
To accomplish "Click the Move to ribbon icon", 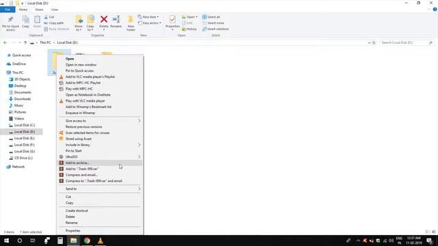I will [x=79, y=23].
